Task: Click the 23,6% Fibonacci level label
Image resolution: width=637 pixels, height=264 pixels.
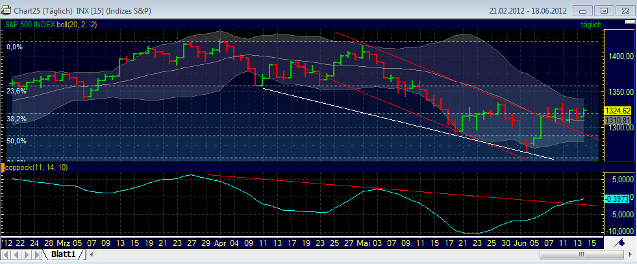Action: 17,91
